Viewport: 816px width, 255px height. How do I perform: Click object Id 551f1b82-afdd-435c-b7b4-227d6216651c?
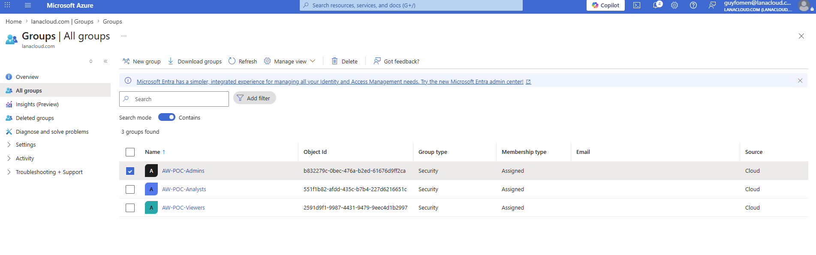tap(355, 189)
